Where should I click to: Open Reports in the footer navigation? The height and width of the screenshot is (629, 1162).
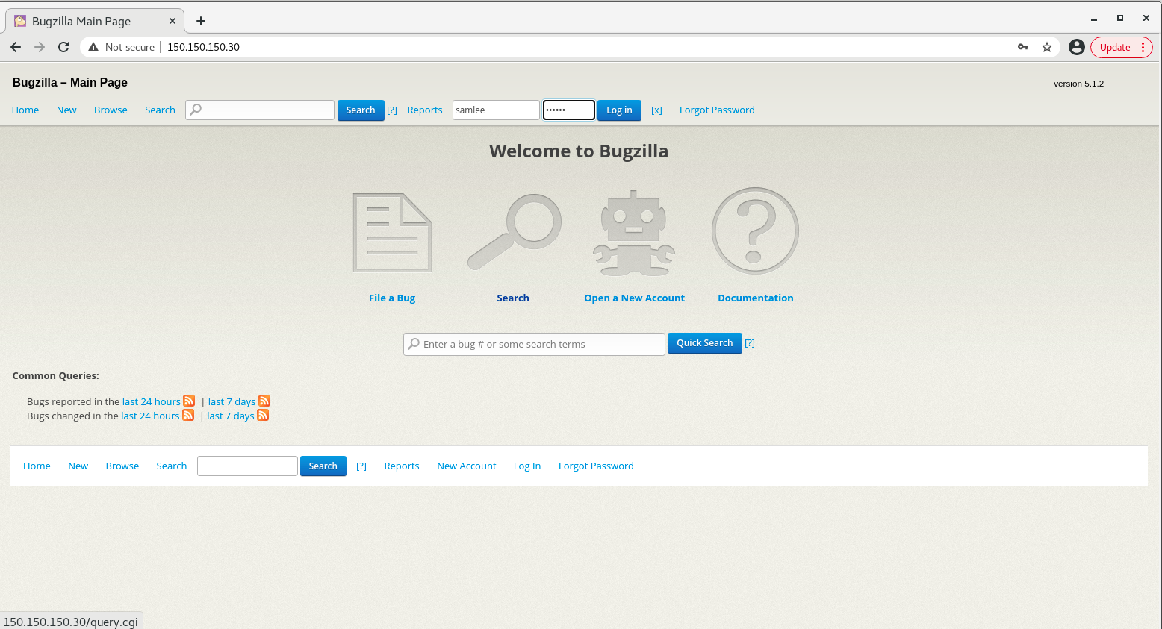402,466
